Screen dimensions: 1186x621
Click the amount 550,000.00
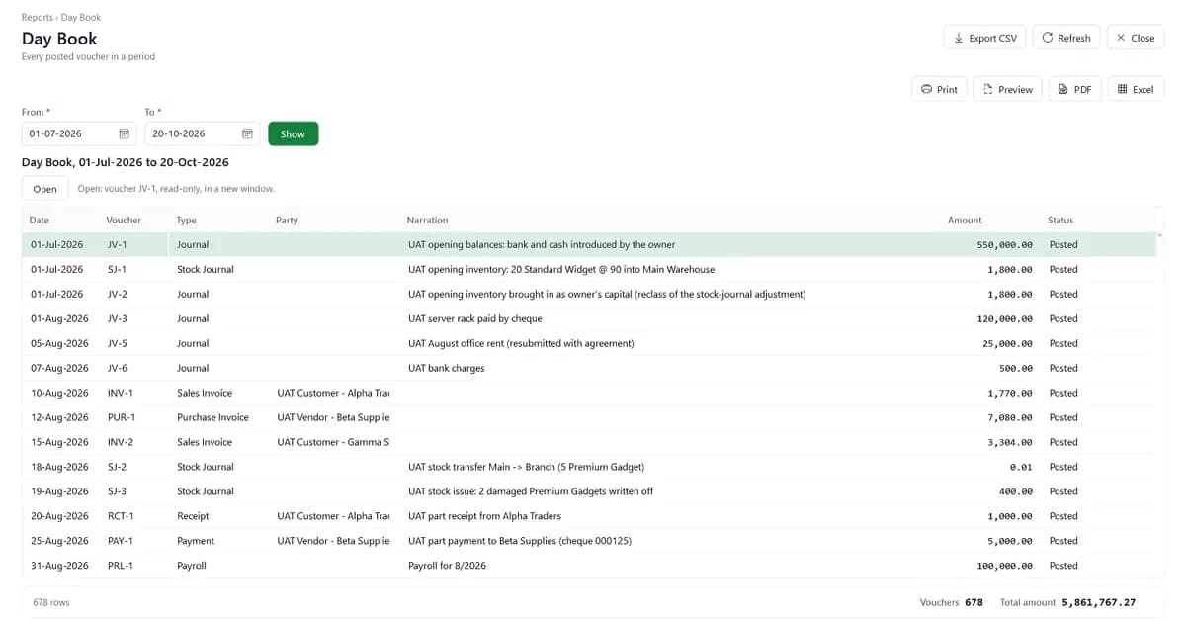coord(1004,244)
